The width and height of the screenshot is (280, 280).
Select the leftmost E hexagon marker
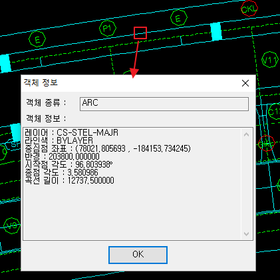coord(37,39)
